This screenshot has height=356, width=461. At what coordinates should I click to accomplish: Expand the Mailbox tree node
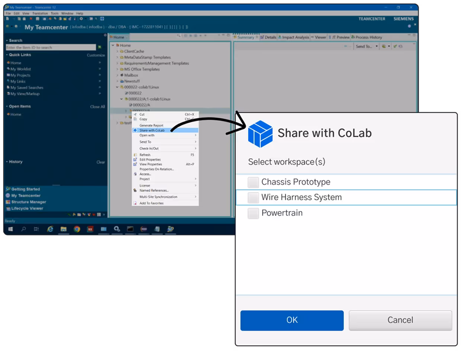point(117,75)
